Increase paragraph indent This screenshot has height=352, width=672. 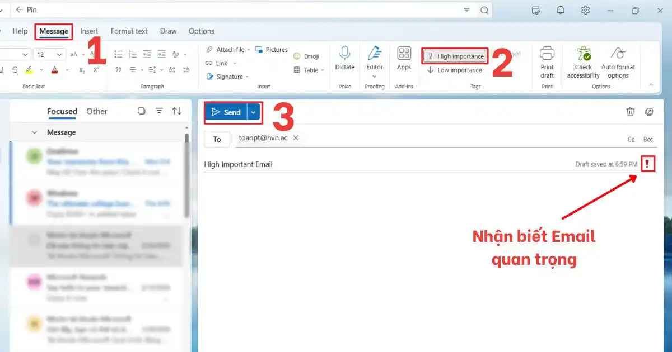pyautogui.click(x=161, y=54)
